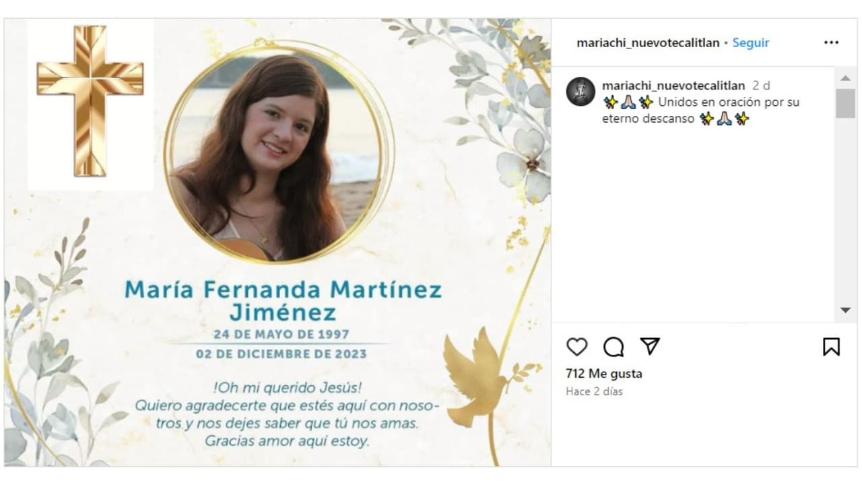Screen dimensions: 862x485
Task: Open post options with the three-dot icon
Action: pos(830,42)
